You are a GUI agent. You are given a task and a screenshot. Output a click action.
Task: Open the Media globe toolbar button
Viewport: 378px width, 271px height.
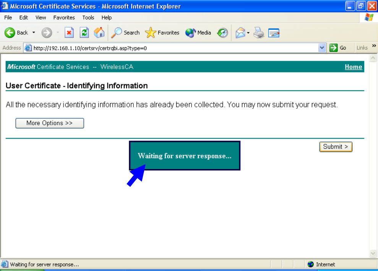click(198, 33)
